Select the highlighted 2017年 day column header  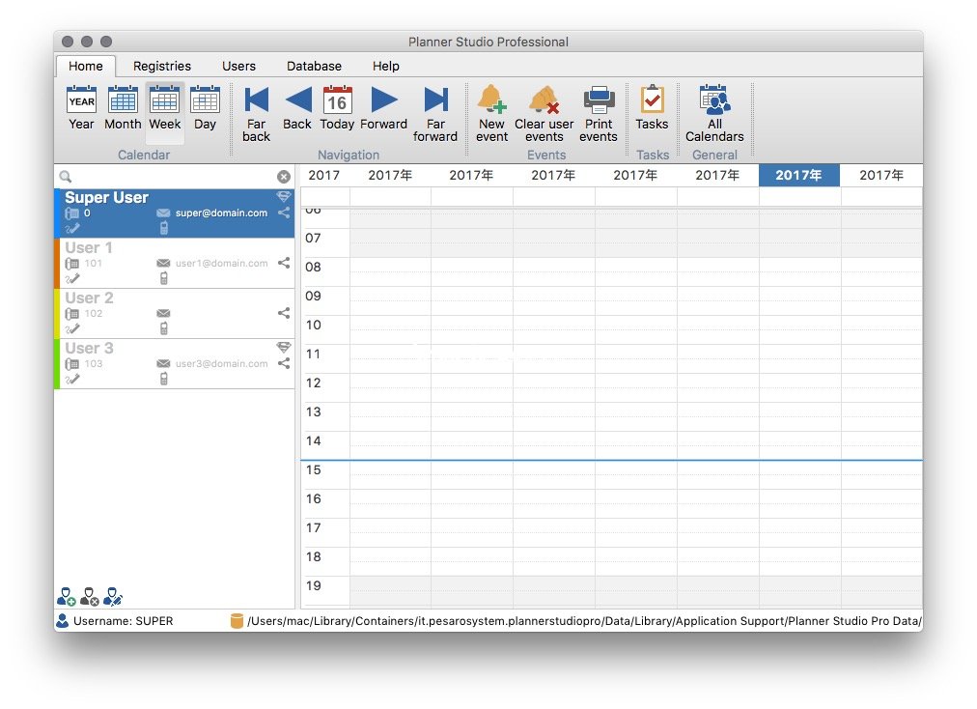point(798,175)
